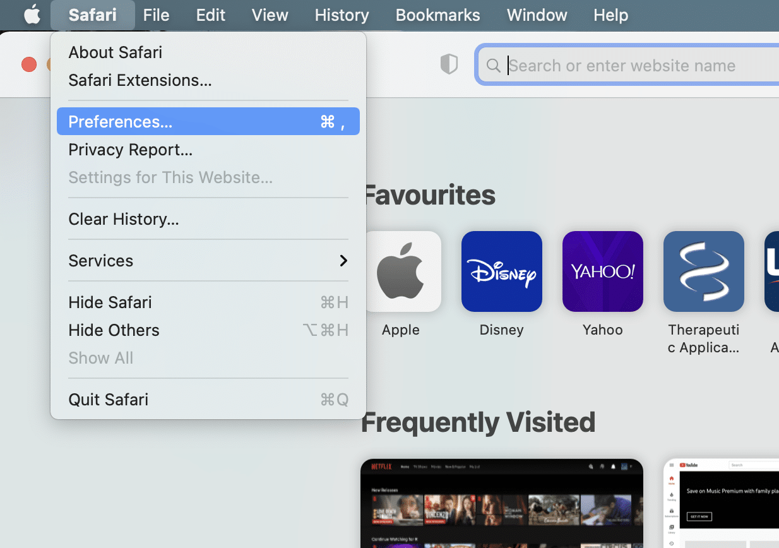Click the privacy shield icon in the toolbar
The width and height of the screenshot is (779, 548).
click(449, 64)
